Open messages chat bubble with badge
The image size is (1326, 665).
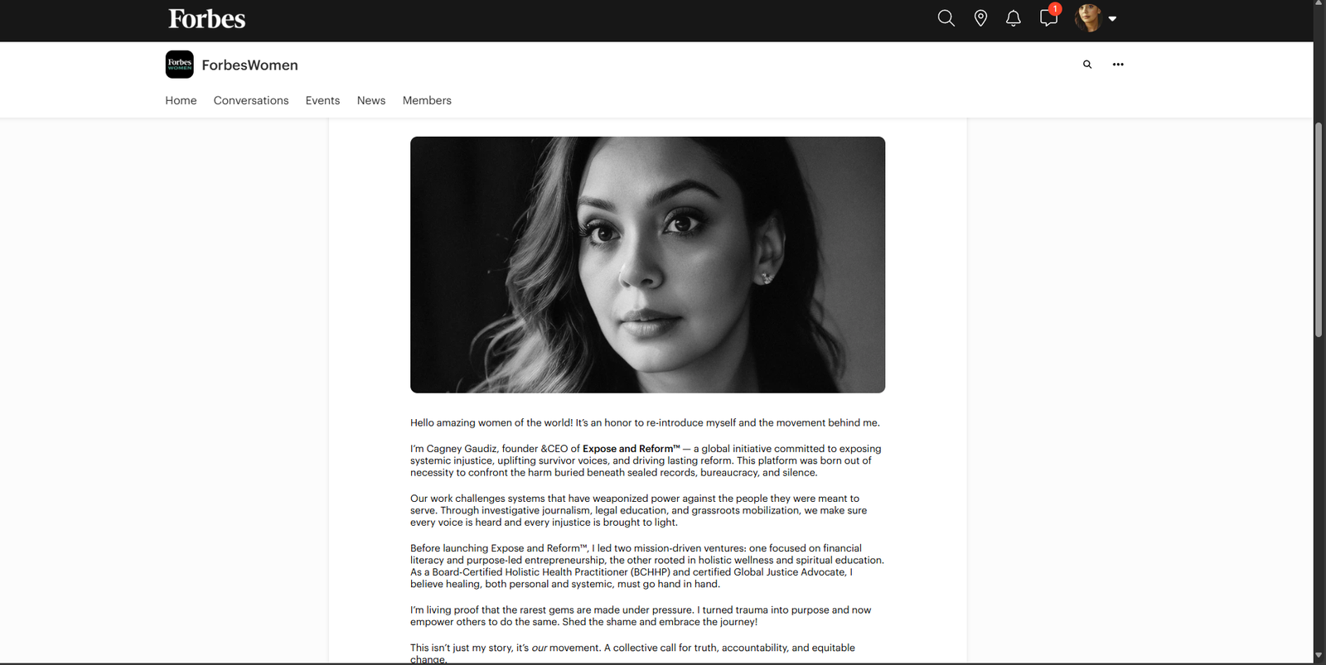1048,17
